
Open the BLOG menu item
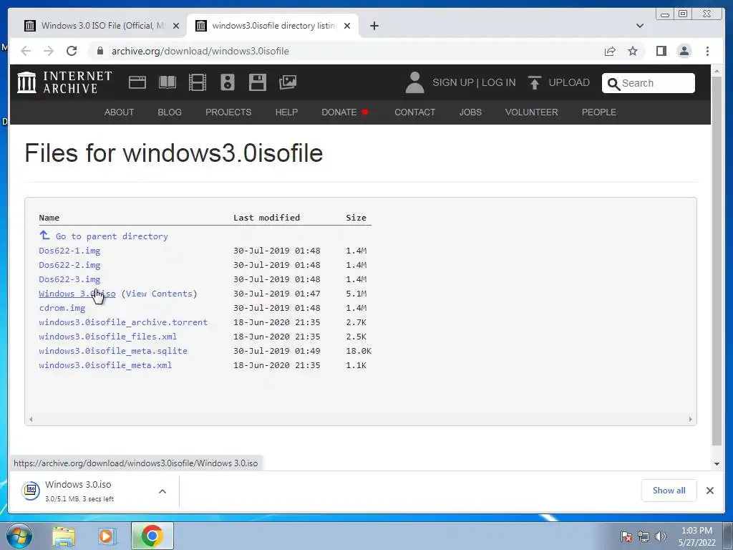[170, 112]
